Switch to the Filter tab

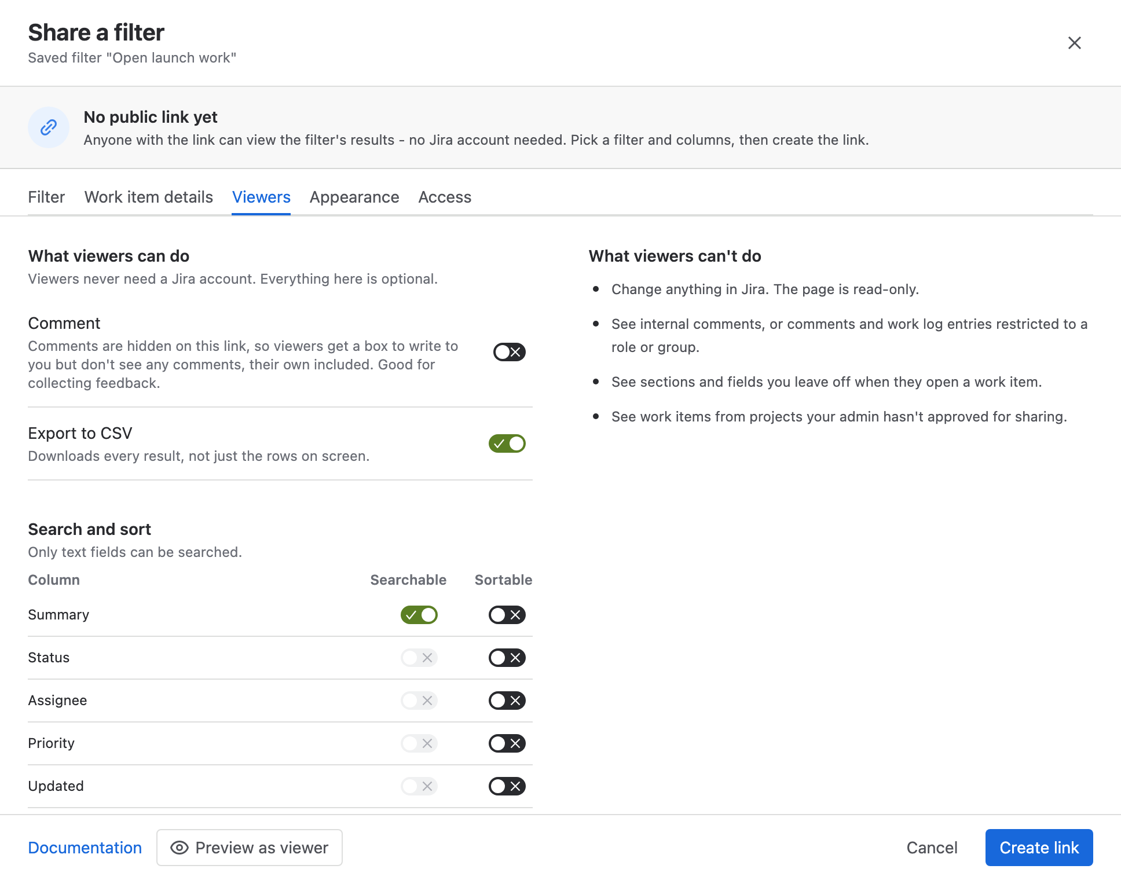46,197
